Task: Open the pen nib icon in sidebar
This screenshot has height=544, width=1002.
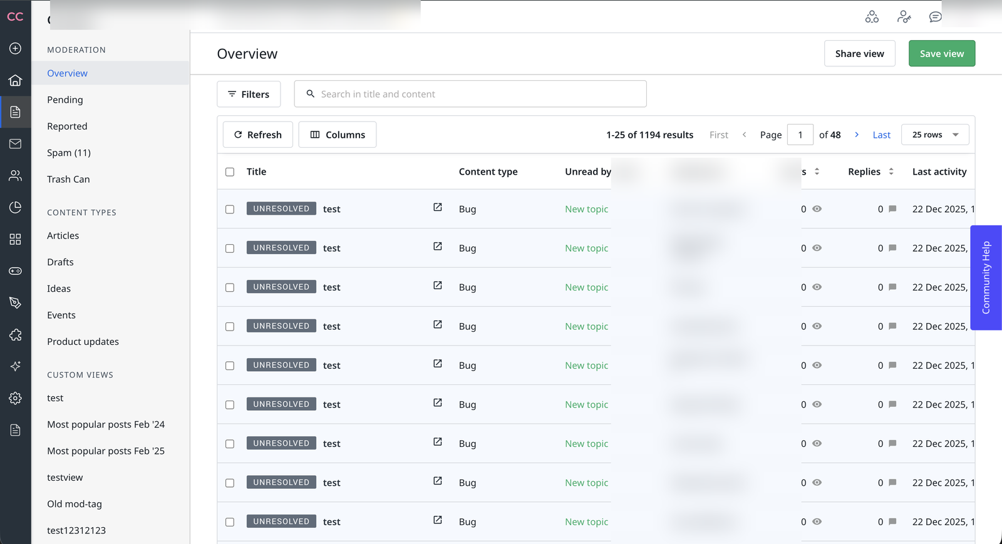Action: [x=15, y=303]
